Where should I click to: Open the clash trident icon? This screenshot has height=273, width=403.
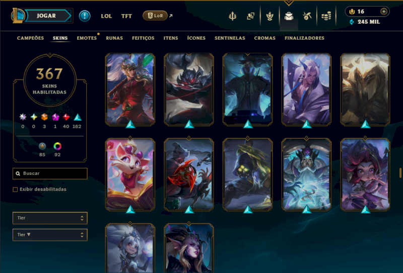click(x=232, y=16)
